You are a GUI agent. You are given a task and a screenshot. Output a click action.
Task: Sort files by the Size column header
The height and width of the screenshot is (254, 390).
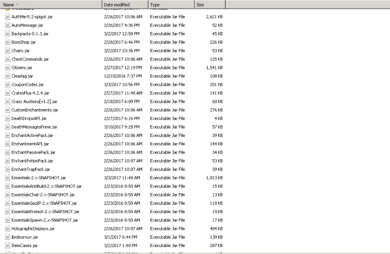210,5
